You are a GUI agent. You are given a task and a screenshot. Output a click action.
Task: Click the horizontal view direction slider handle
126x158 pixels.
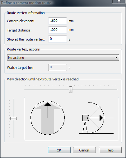point(71,89)
